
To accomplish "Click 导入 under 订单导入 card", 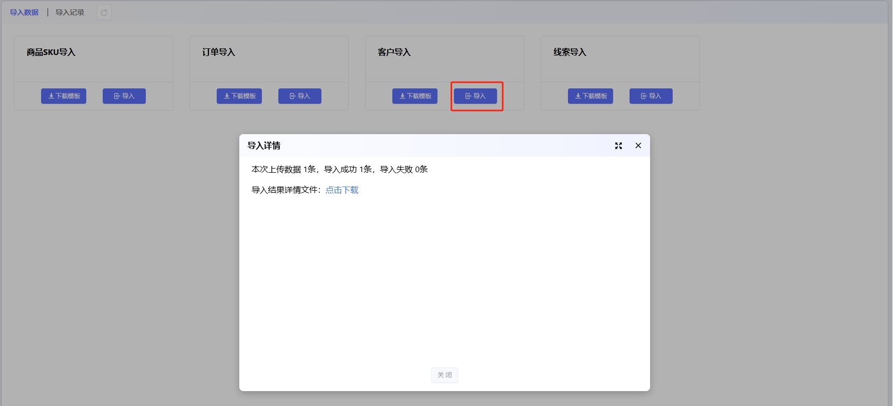I will pos(300,96).
